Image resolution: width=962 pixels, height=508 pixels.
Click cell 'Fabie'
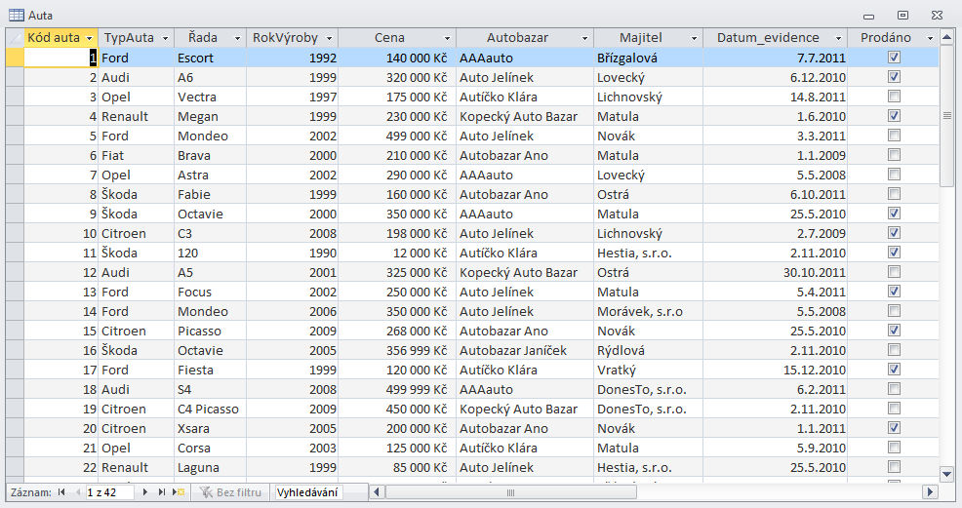click(210, 194)
